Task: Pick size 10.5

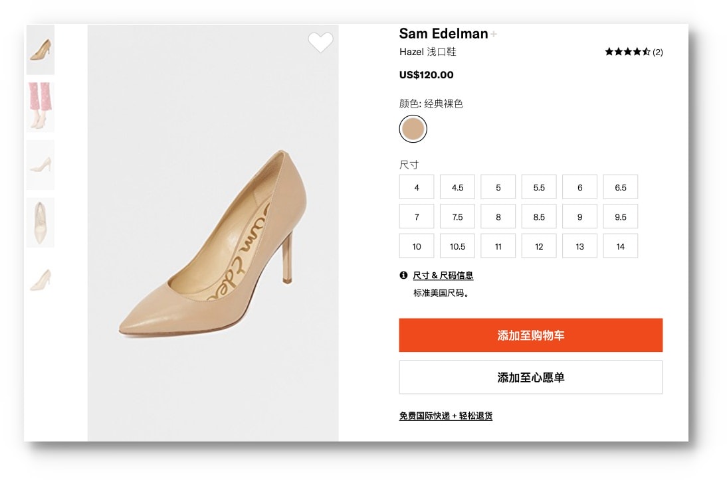Action: pos(457,246)
